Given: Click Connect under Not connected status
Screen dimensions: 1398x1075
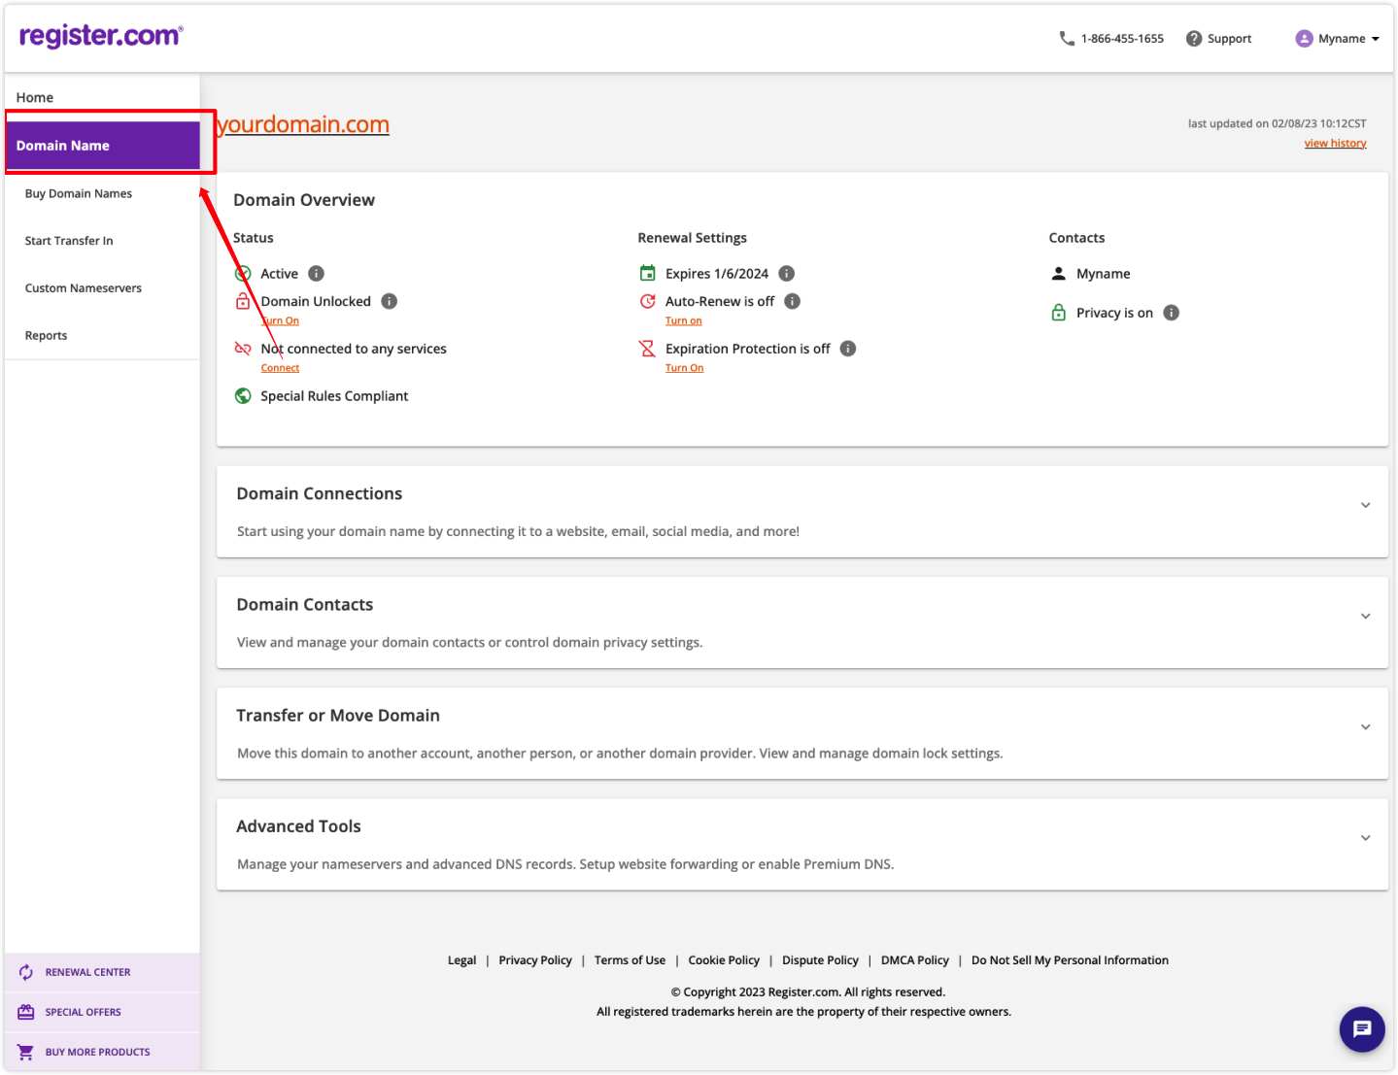Looking at the screenshot, I should (x=280, y=367).
